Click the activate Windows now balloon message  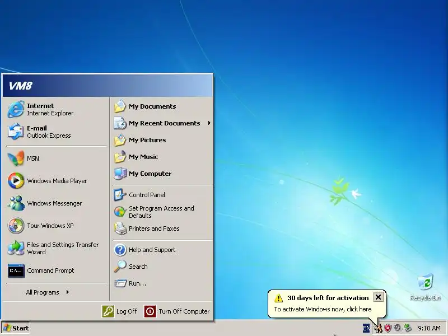(x=323, y=309)
